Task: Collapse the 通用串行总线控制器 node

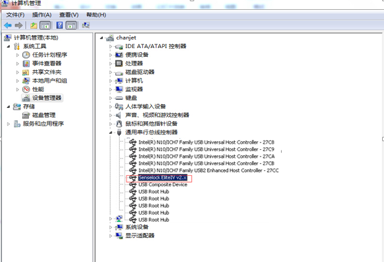Action: [111, 133]
